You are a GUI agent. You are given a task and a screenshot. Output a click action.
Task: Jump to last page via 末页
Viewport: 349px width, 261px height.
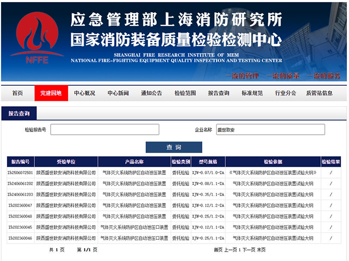(261, 249)
